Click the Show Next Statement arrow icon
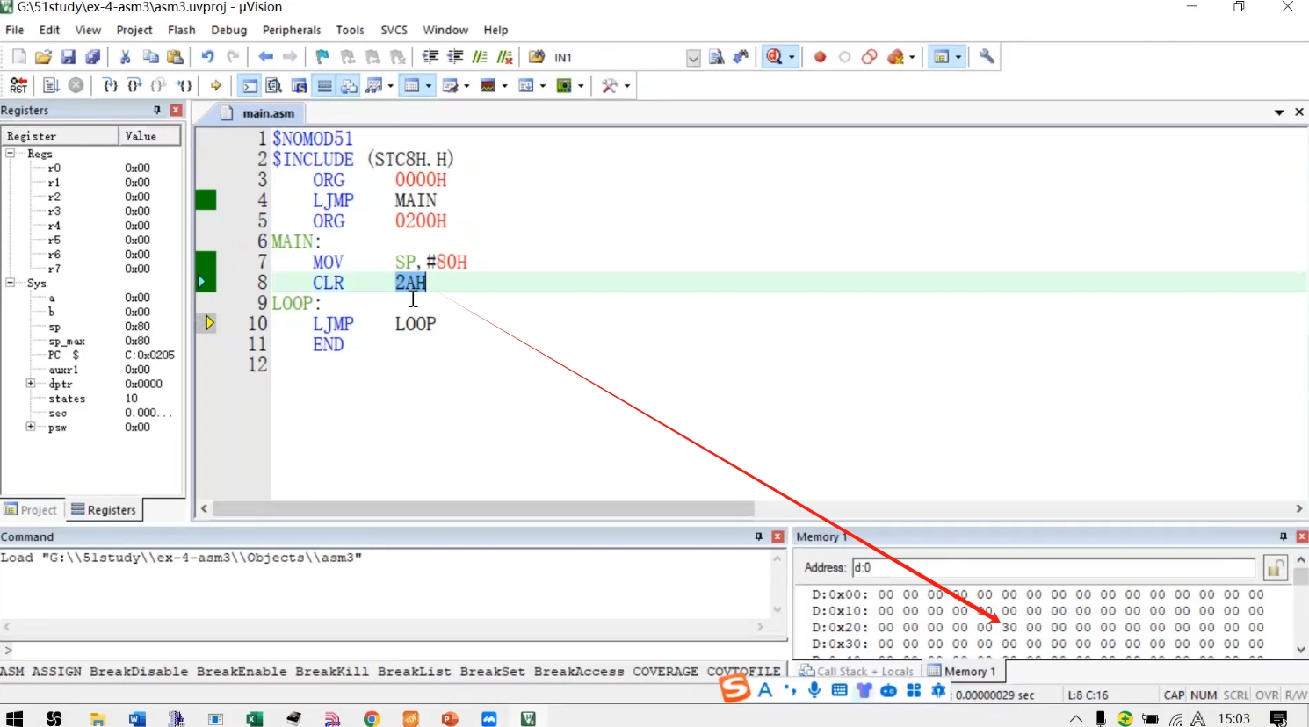 pyautogui.click(x=215, y=85)
